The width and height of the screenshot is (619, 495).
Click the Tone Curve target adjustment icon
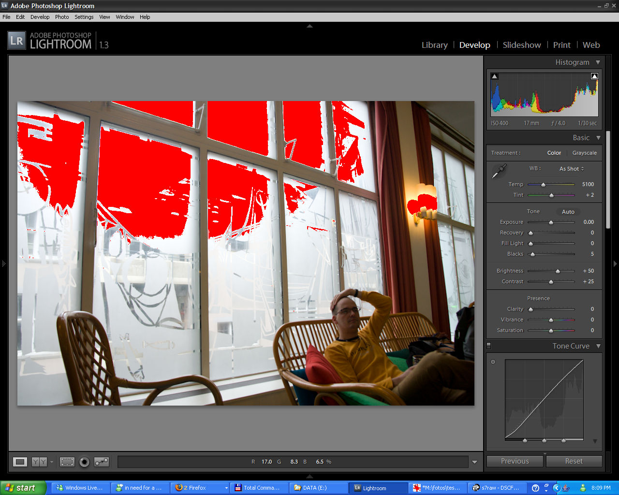[493, 362]
